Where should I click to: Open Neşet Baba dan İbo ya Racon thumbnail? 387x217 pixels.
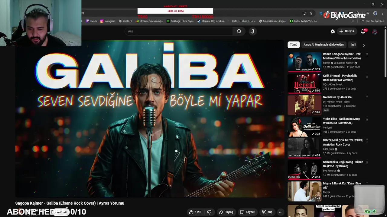coord(328,211)
